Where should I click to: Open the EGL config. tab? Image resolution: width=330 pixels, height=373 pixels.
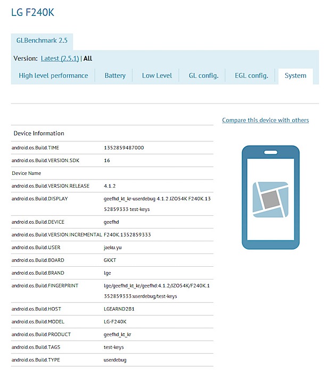[251, 75]
